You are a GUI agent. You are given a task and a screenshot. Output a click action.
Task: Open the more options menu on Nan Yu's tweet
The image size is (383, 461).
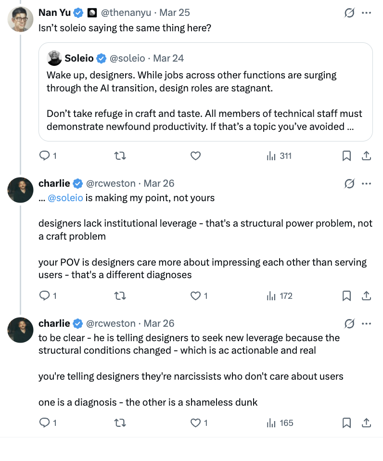point(367,13)
